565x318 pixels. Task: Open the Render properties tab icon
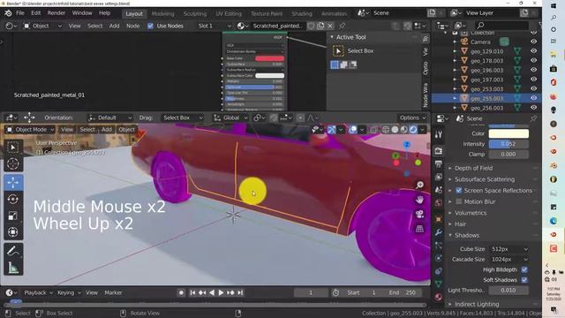point(438,151)
